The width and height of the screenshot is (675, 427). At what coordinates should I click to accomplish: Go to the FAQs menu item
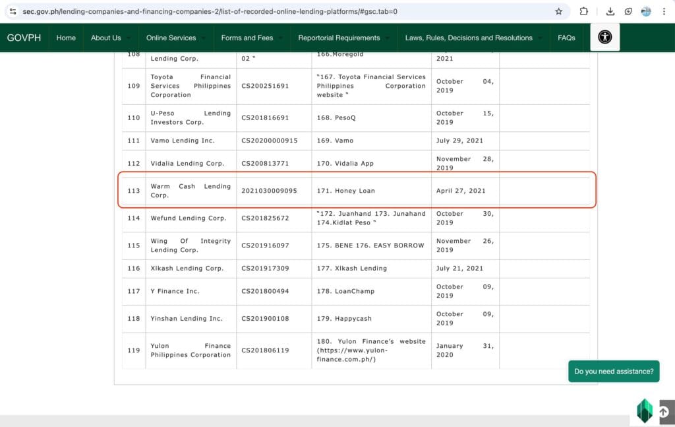pyautogui.click(x=566, y=38)
